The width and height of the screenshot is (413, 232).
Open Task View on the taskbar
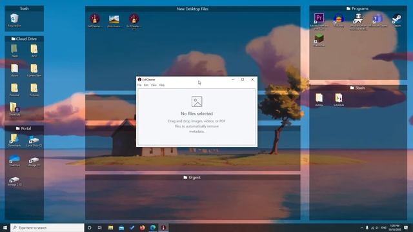tap(100, 227)
